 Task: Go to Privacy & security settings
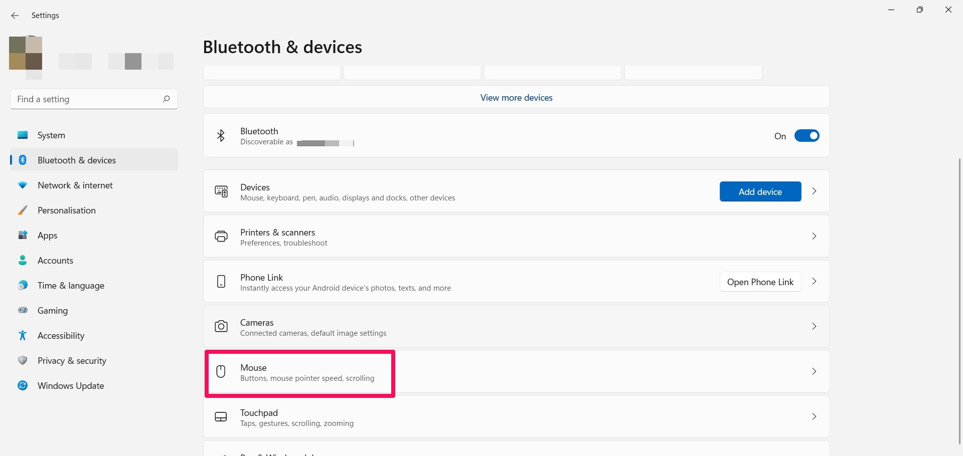tap(72, 361)
